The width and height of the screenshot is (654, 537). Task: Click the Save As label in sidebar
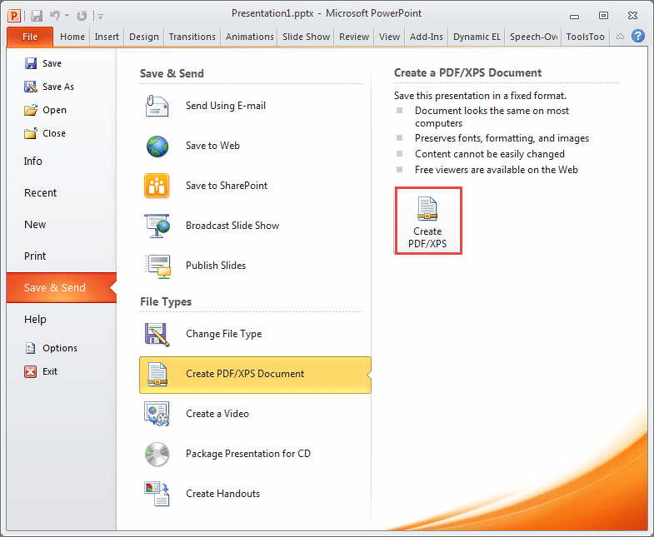tap(58, 87)
